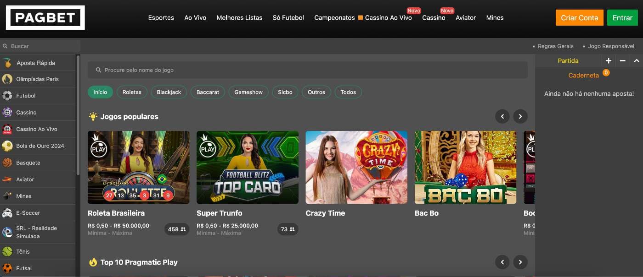Open Só Futebol in the top menu
Viewport: 643px width, 277px height.
pos(288,18)
